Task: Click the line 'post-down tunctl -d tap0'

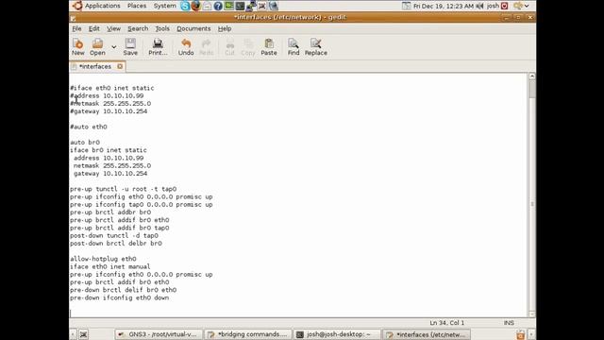Action: 114,235
